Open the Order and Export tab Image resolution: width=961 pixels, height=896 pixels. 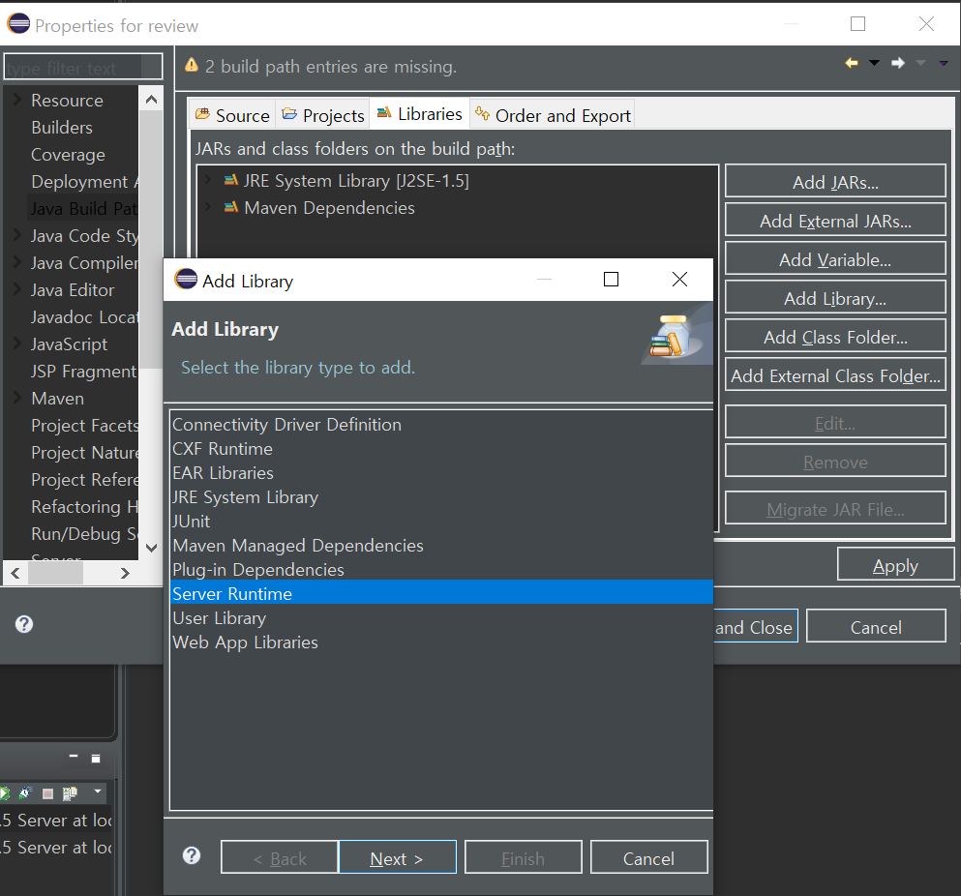pyautogui.click(x=553, y=114)
